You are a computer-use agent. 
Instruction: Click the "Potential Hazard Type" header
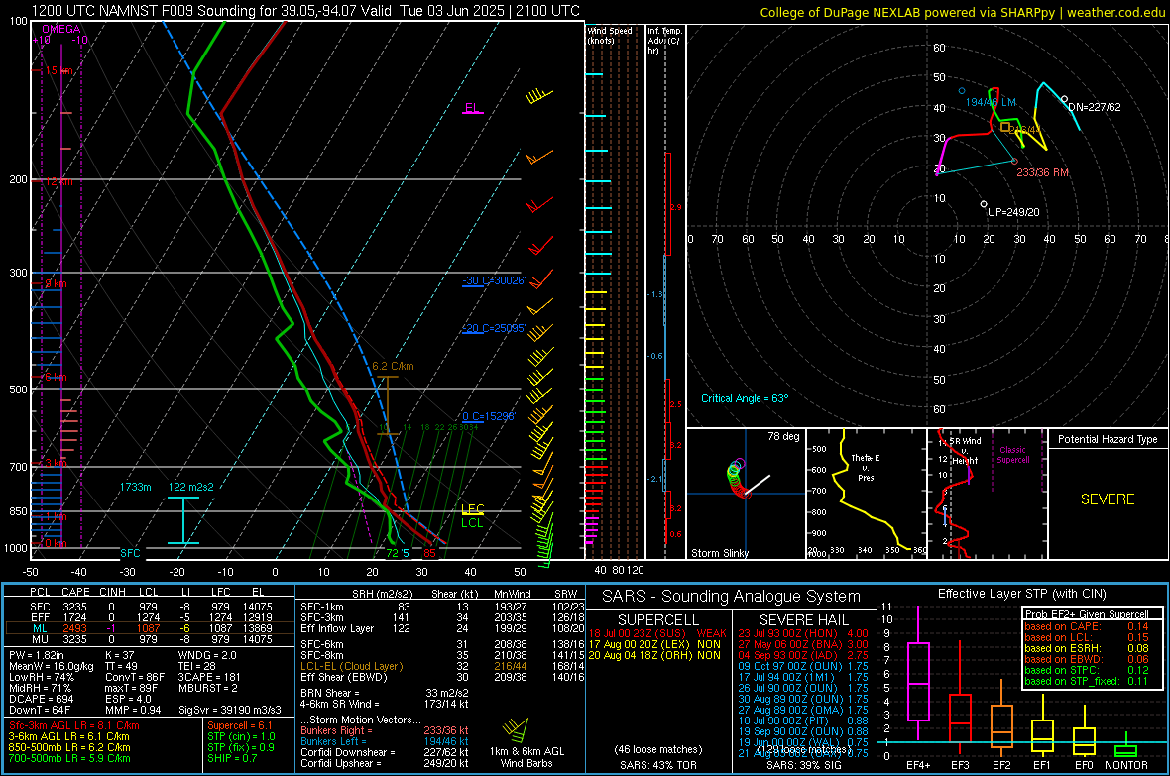(1108, 439)
